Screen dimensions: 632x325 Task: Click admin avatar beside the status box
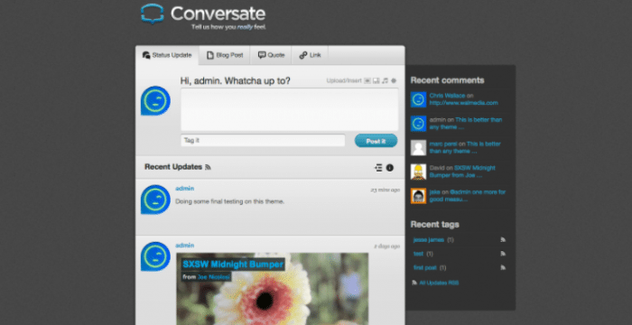[155, 100]
